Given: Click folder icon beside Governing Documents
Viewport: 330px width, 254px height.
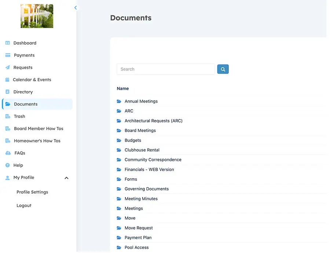Looking at the screenshot, I should pos(119,189).
